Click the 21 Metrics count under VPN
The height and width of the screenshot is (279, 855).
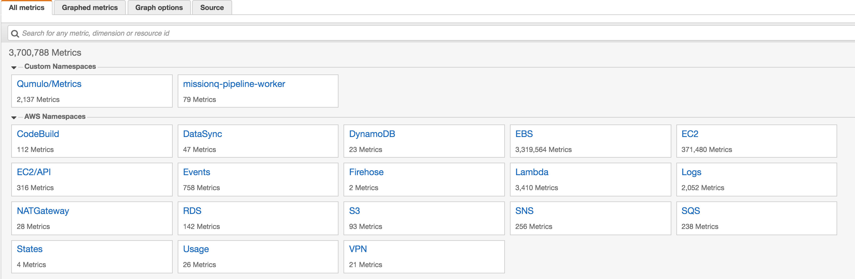[x=365, y=265]
